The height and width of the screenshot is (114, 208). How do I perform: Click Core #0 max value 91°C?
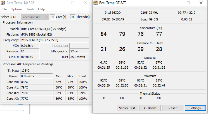pos(71,82)
